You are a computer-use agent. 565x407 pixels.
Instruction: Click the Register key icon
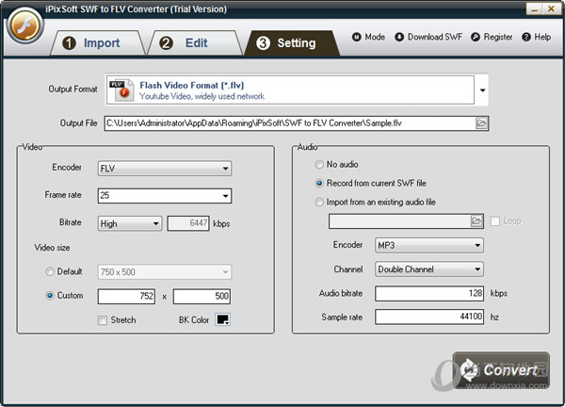[476, 37]
